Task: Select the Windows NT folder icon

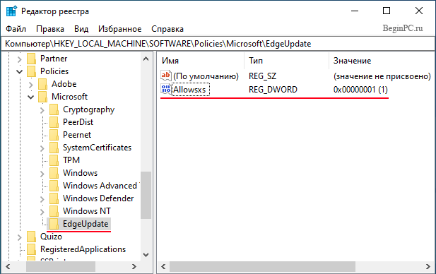Action: click(x=54, y=211)
